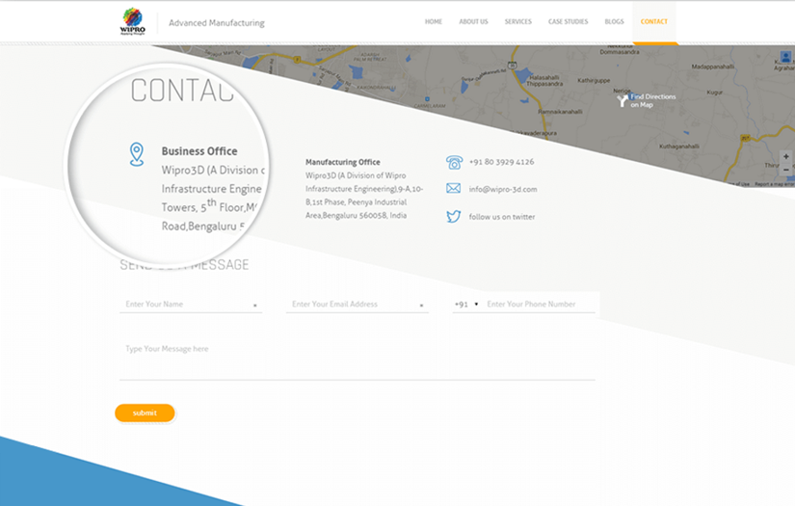Zoom out map with minus button
795x506 pixels.
(x=786, y=170)
